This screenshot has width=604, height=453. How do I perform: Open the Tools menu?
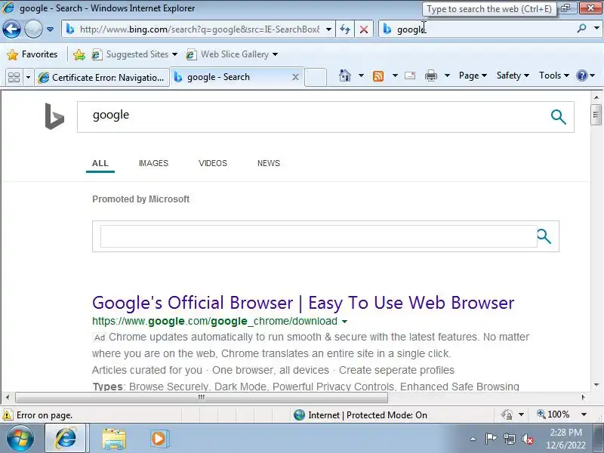(554, 75)
